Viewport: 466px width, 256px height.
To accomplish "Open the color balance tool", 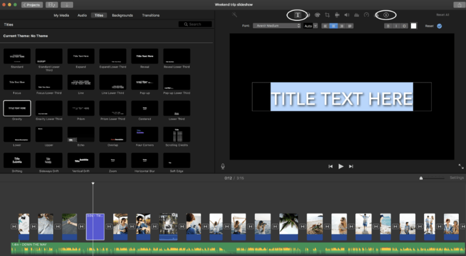I will pyautogui.click(x=308, y=15).
